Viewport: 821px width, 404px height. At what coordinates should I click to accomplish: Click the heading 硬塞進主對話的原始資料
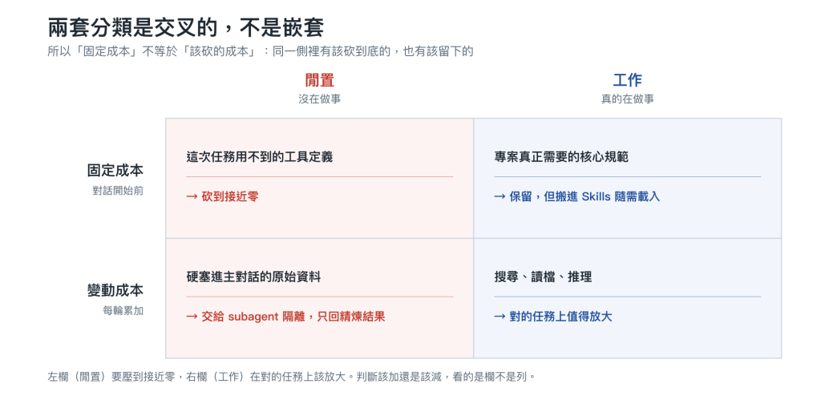coord(253,277)
